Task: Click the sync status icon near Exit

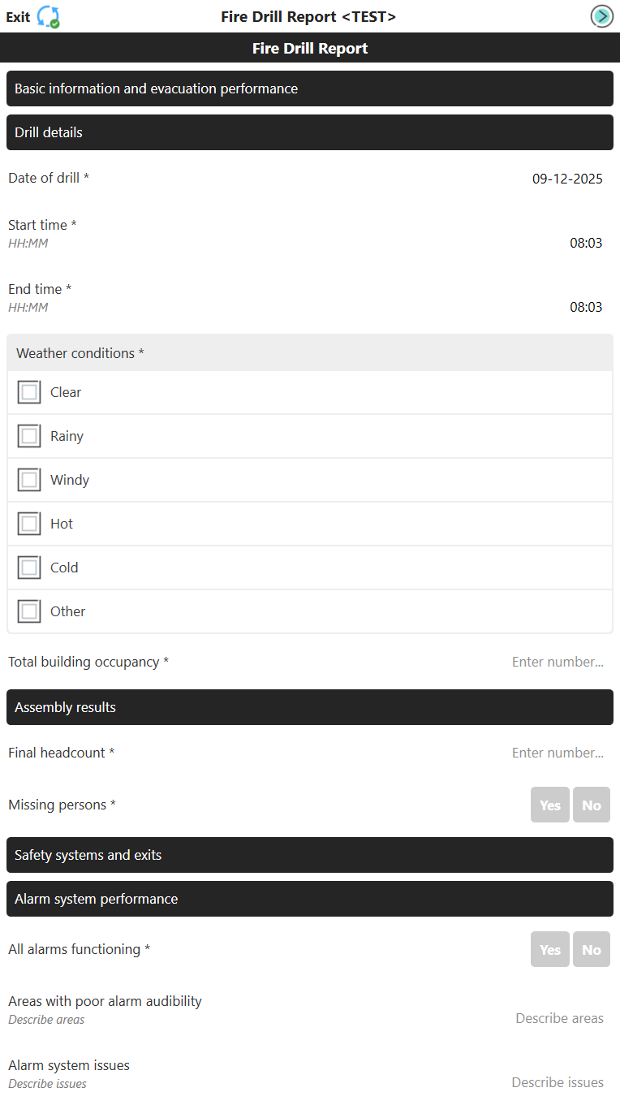Action: (47, 16)
